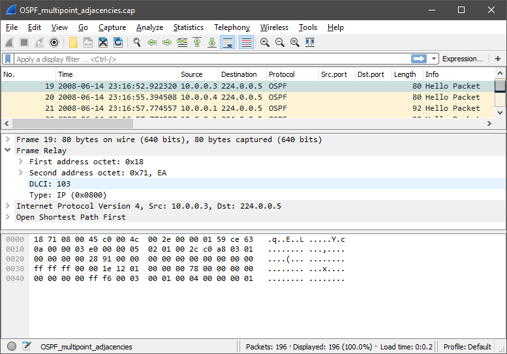Click the expert information status circle
This screenshot has width=507, height=354.
click(x=12, y=346)
